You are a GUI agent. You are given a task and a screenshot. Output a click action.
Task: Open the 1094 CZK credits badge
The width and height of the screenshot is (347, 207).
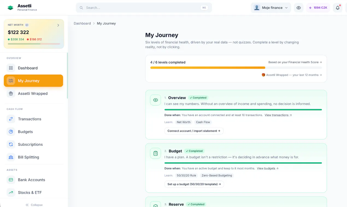pyautogui.click(x=318, y=8)
